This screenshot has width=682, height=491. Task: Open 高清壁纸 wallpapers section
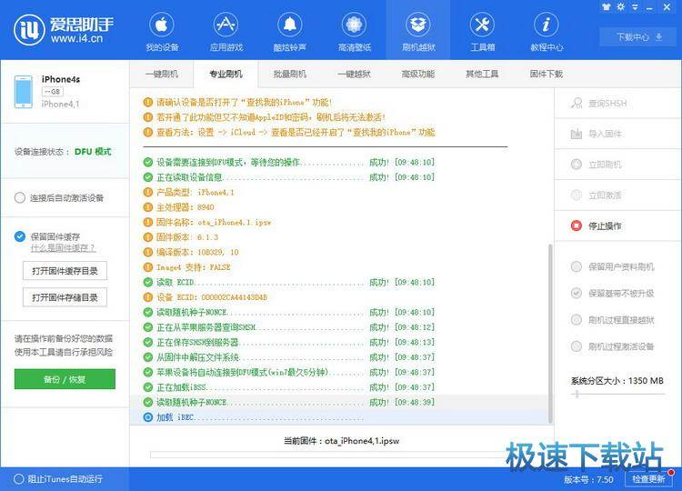(x=354, y=32)
